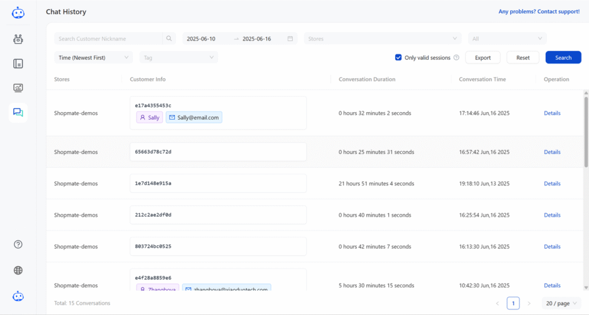
Task: Click the Conversation Duration column header
Action: tap(367, 79)
